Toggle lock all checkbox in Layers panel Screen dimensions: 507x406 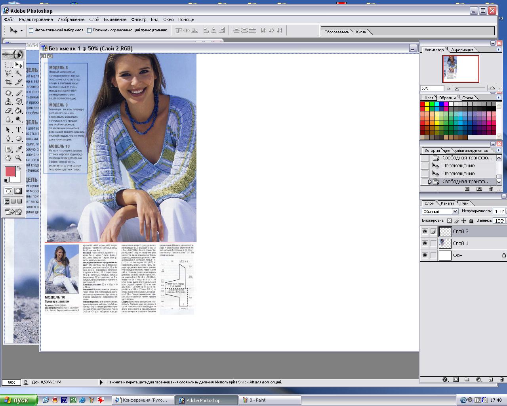point(471,221)
